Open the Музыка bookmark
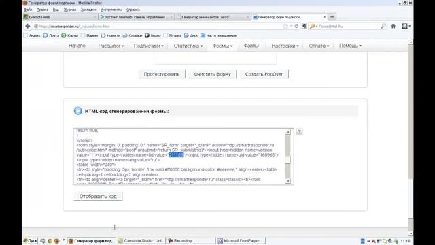The height and width of the screenshot is (245, 435). click(x=172, y=35)
